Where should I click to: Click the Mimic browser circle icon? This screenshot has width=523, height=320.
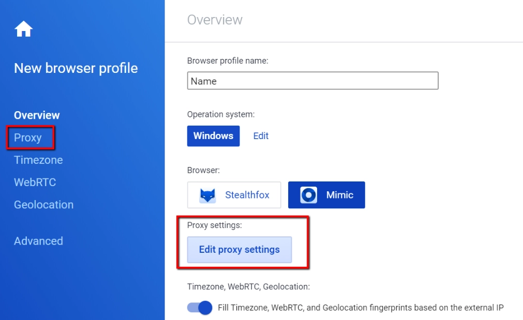point(308,195)
